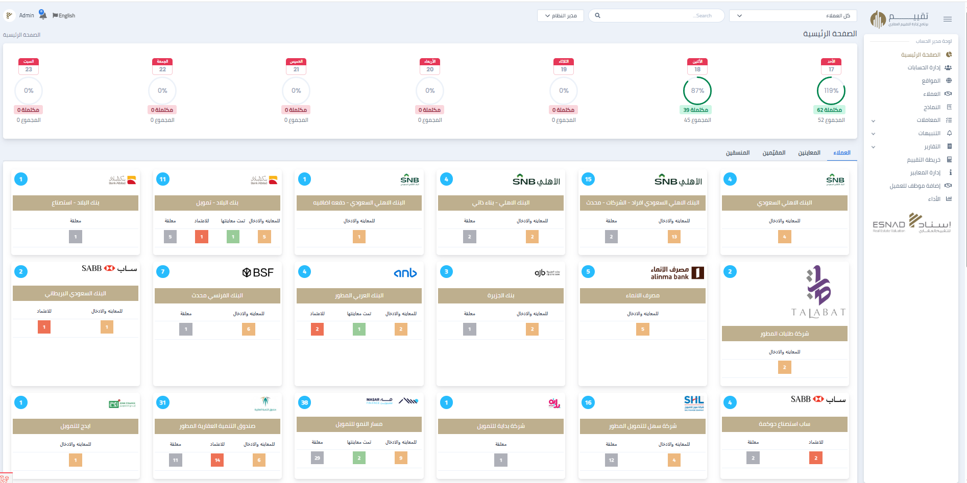The image size is (967, 483).
Task: Click the 0% progress circle for day 19
Action: 564,91
